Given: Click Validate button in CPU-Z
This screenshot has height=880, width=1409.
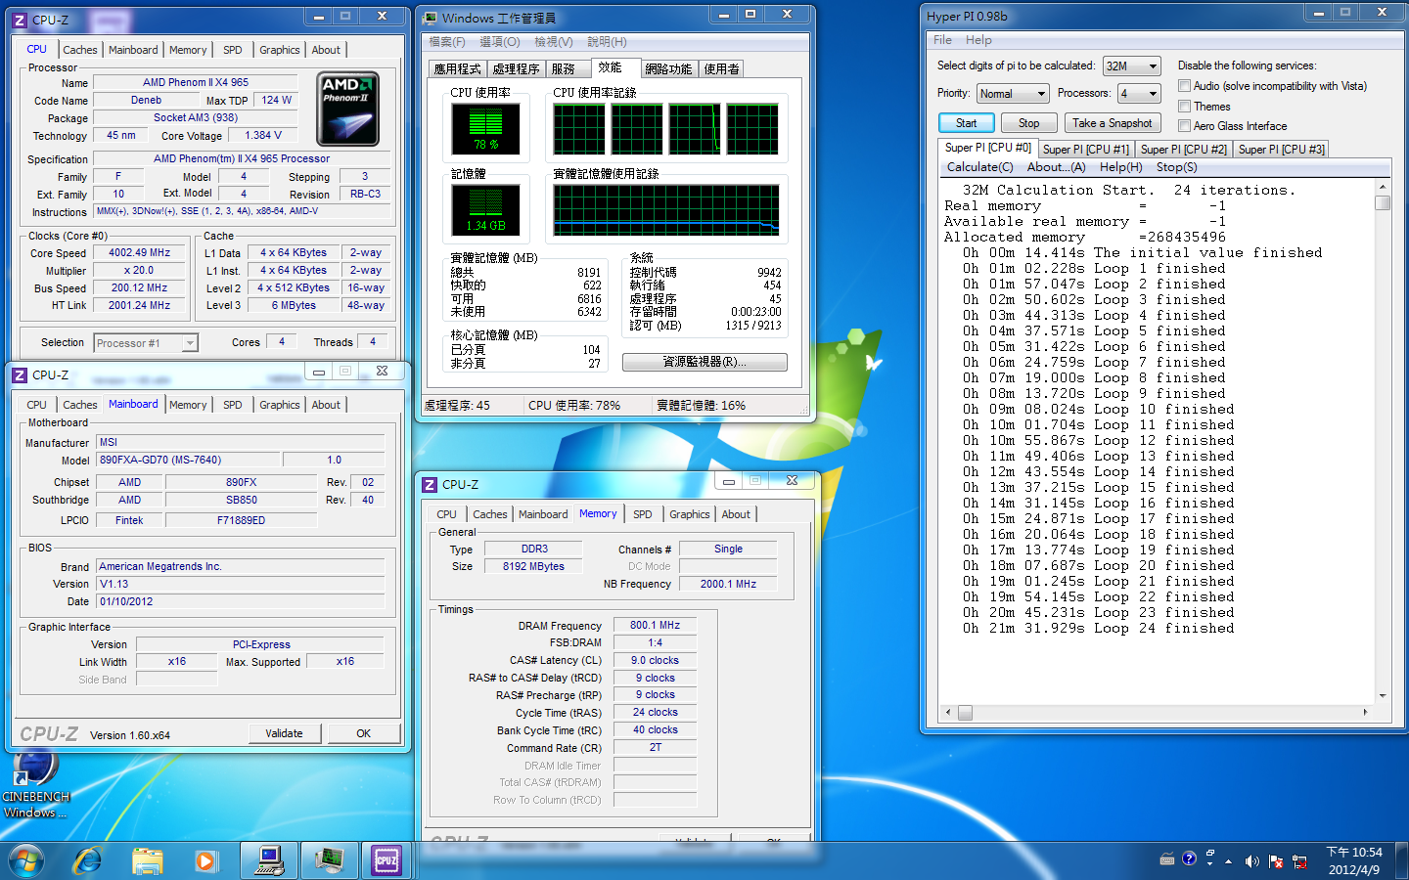Looking at the screenshot, I should (284, 733).
